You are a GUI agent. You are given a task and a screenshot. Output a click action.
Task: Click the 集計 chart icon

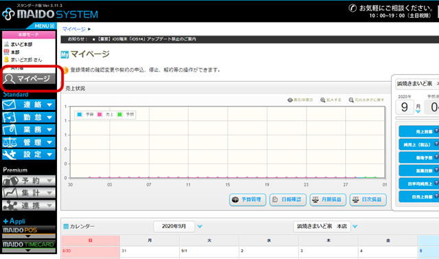pos(10,193)
